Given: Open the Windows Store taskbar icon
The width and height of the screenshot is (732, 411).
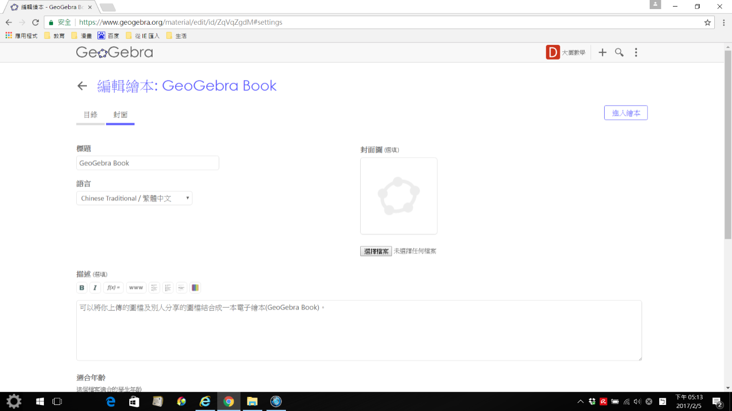Looking at the screenshot, I should click(134, 401).
